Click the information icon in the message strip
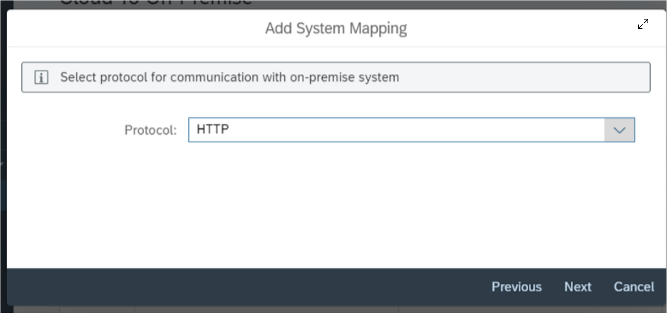Viewport: 667px width, 315px height. point(41,77)
